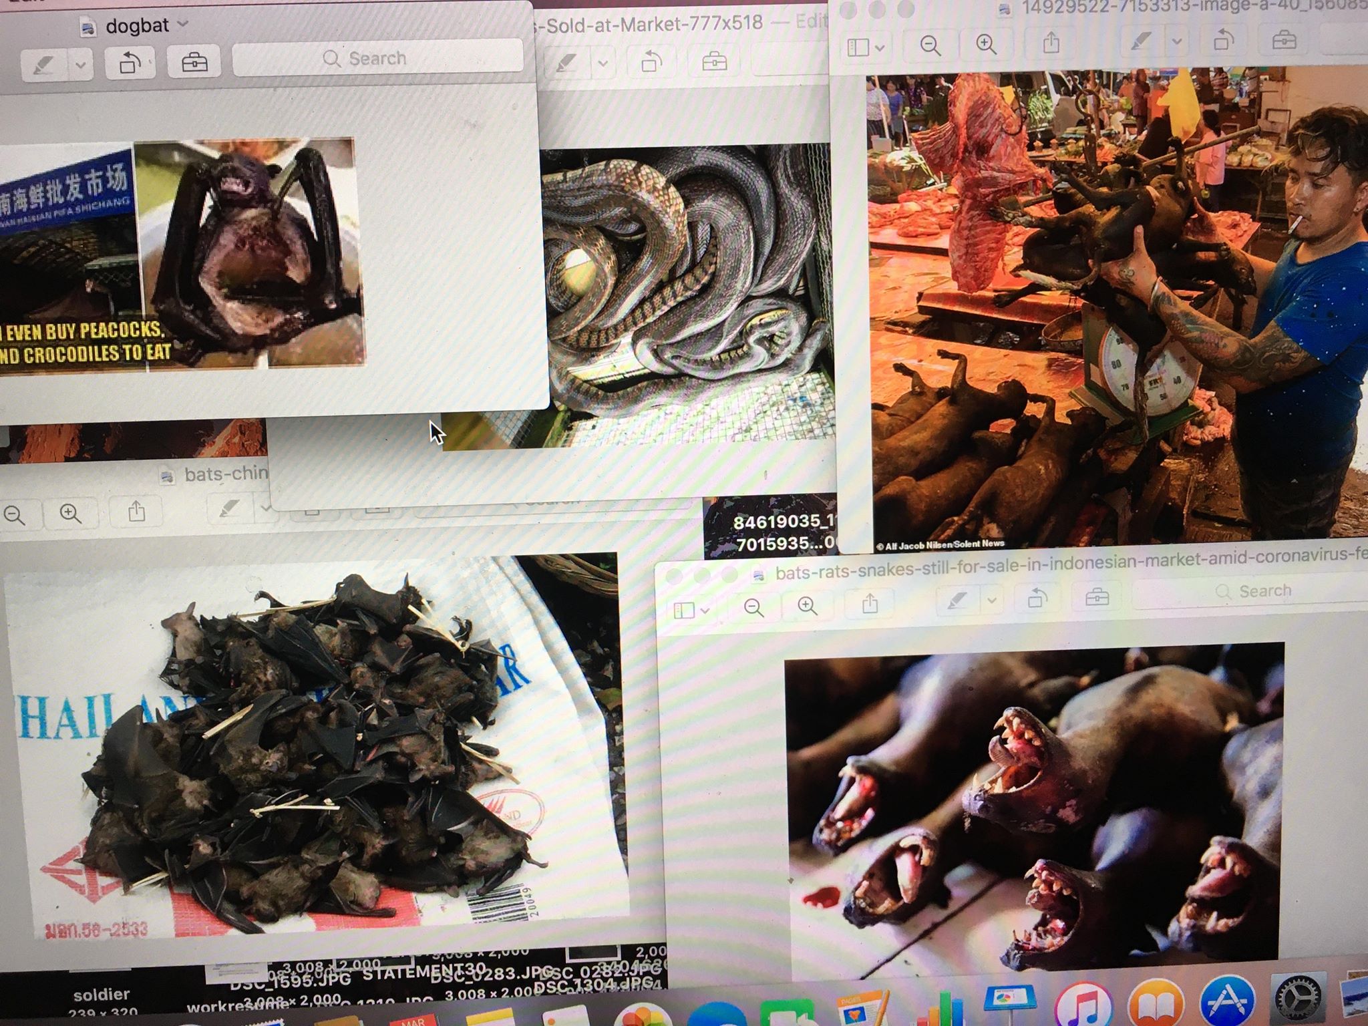1368x1026 pixels.
Task: Zoom out in bats-chin window
Action: coord(14,515)
